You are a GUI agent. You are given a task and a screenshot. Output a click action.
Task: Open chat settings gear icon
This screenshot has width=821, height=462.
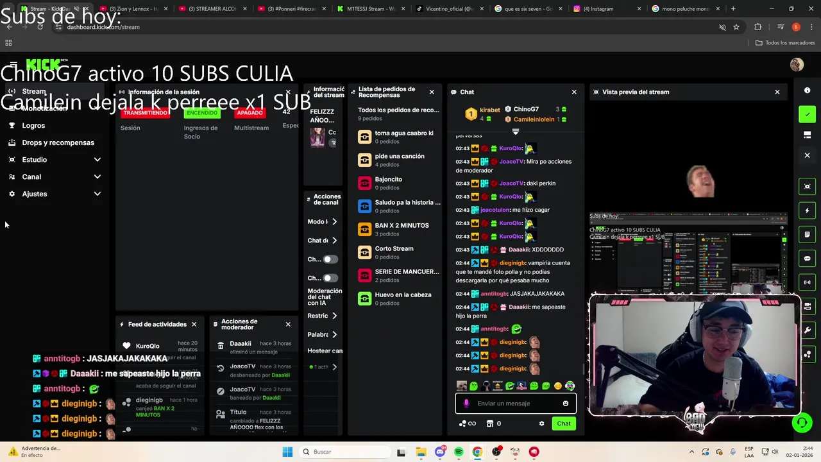click(x=541, y=424)
